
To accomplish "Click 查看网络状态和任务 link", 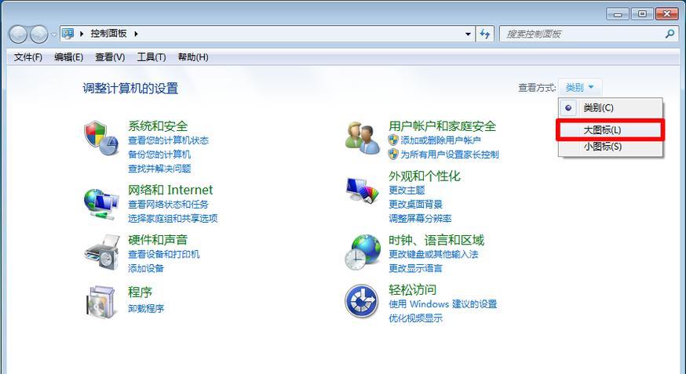I will pos(168,205).
